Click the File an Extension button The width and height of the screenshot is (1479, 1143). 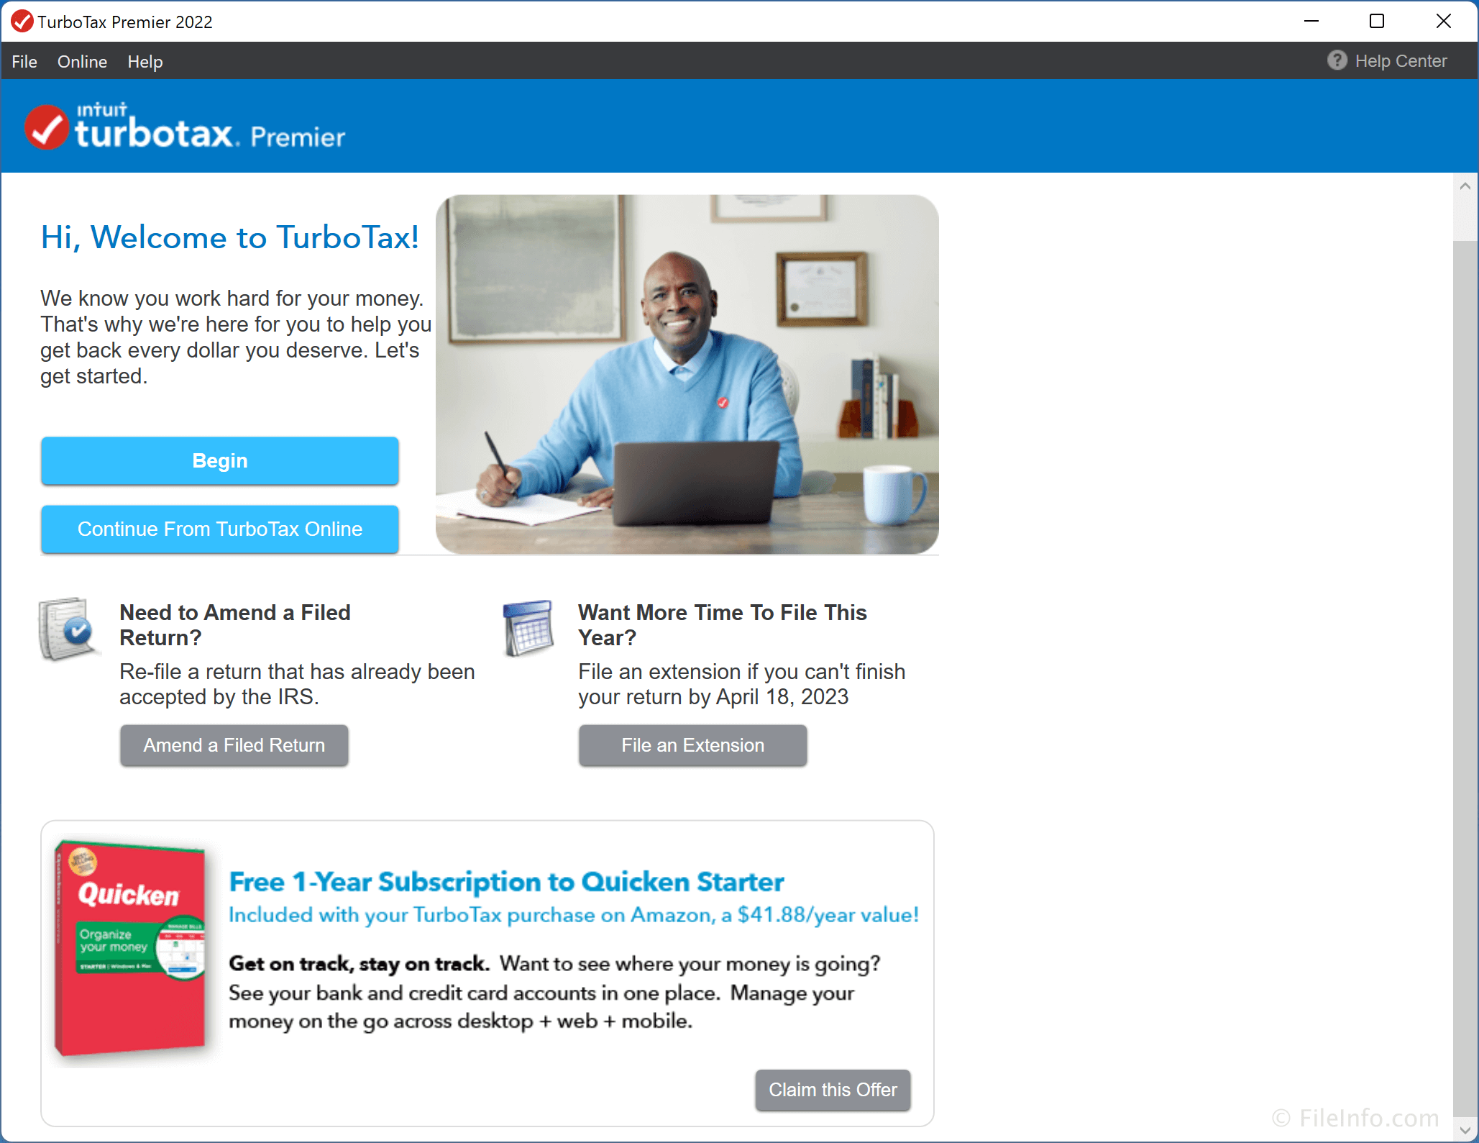pos(693,744)
